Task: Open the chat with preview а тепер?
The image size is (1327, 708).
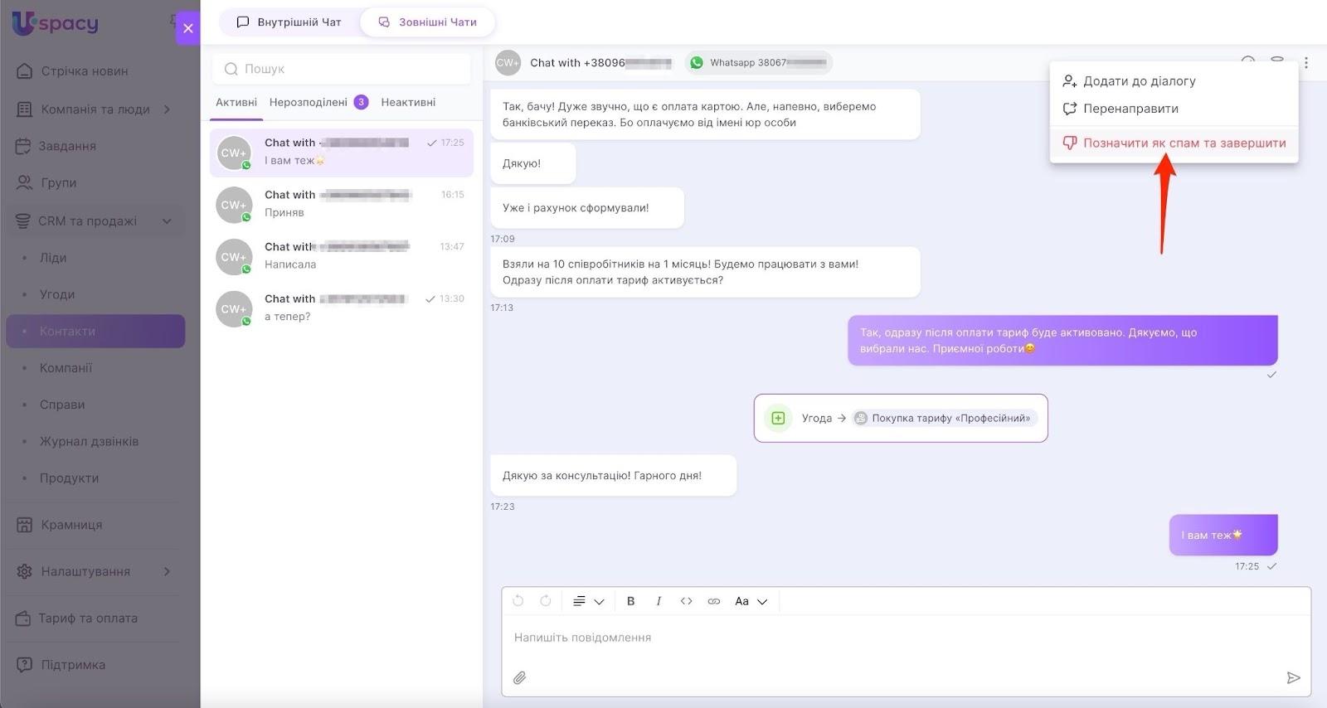Action: [342, 309]
